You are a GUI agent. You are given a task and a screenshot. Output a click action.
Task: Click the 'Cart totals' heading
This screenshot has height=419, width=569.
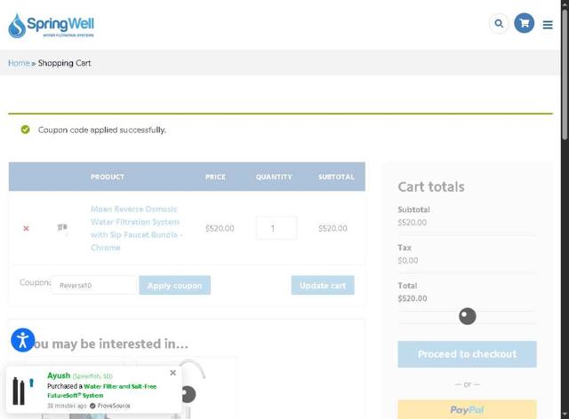point(431,187)
